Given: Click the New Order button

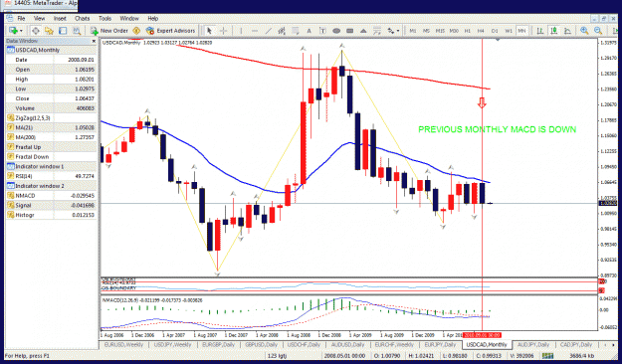Looking at the screenshot, I should pyautogui.click(x=109, y=31).
